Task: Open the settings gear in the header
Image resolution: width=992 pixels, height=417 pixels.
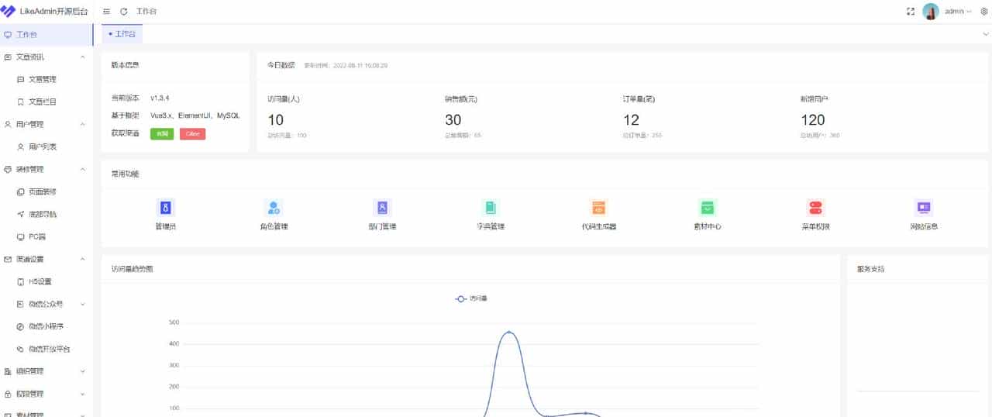Action: (x=985, y=12)
